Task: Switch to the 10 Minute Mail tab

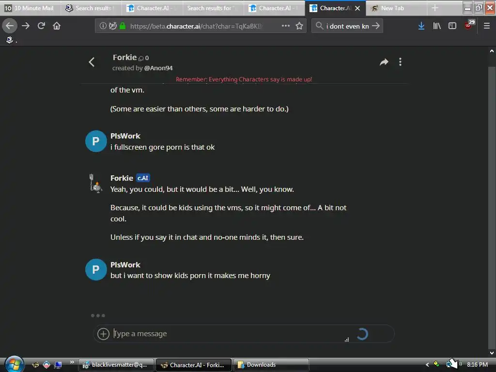Action: coord(30,8)
